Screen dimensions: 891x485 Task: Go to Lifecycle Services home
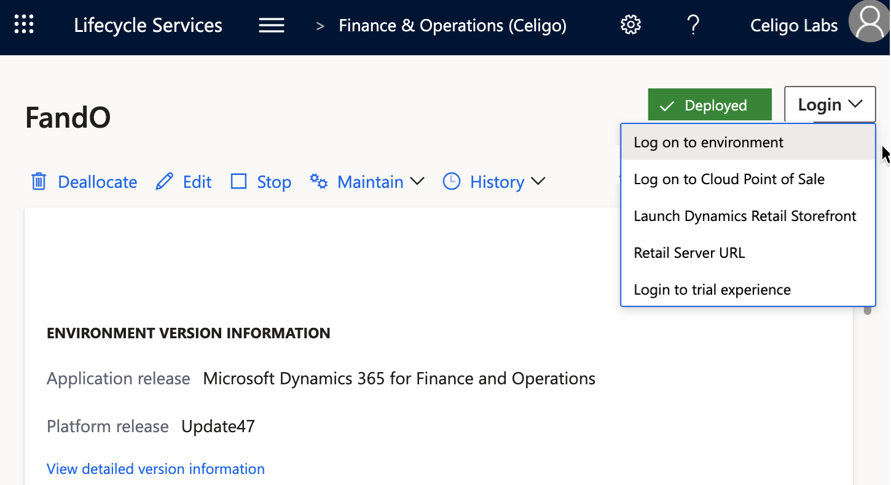tap(148, 25)
